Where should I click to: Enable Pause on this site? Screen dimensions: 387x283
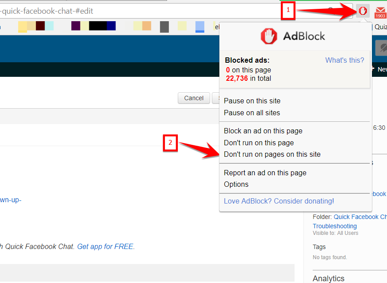click(252, 101)
